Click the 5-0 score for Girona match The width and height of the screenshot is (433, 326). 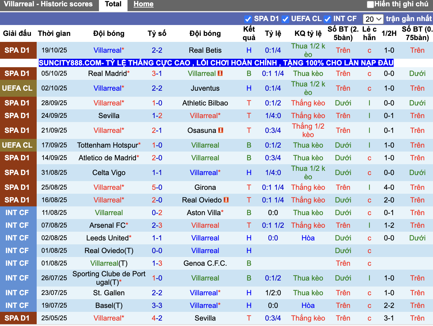[157, 187]
